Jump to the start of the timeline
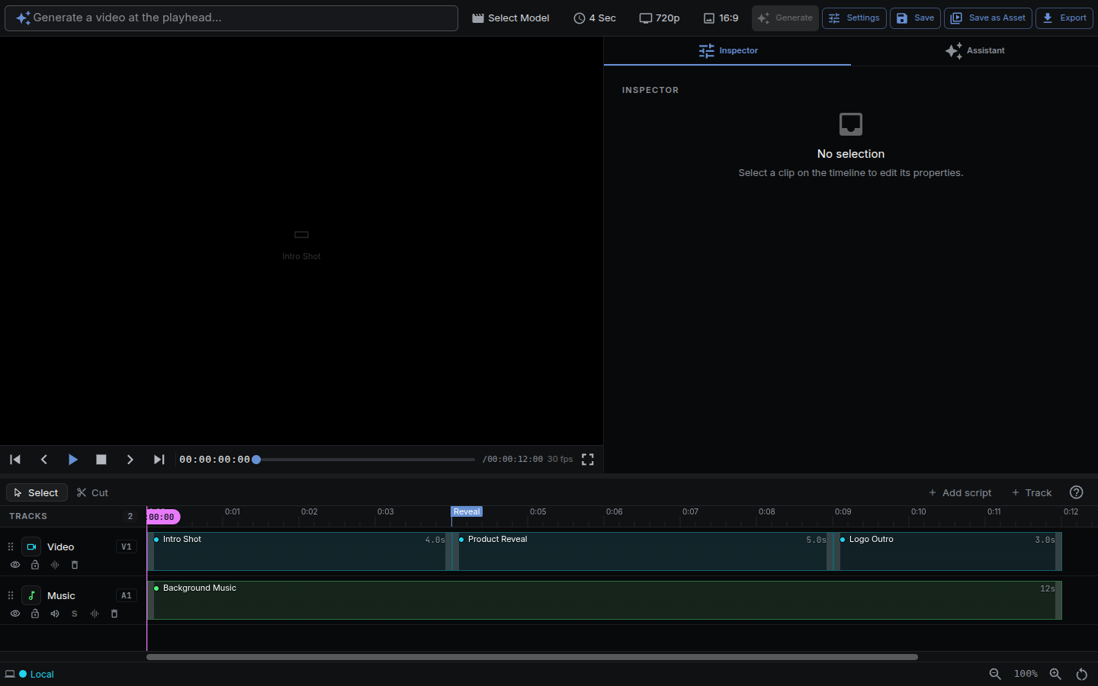The image size is (1098, 686). point(15,460)
